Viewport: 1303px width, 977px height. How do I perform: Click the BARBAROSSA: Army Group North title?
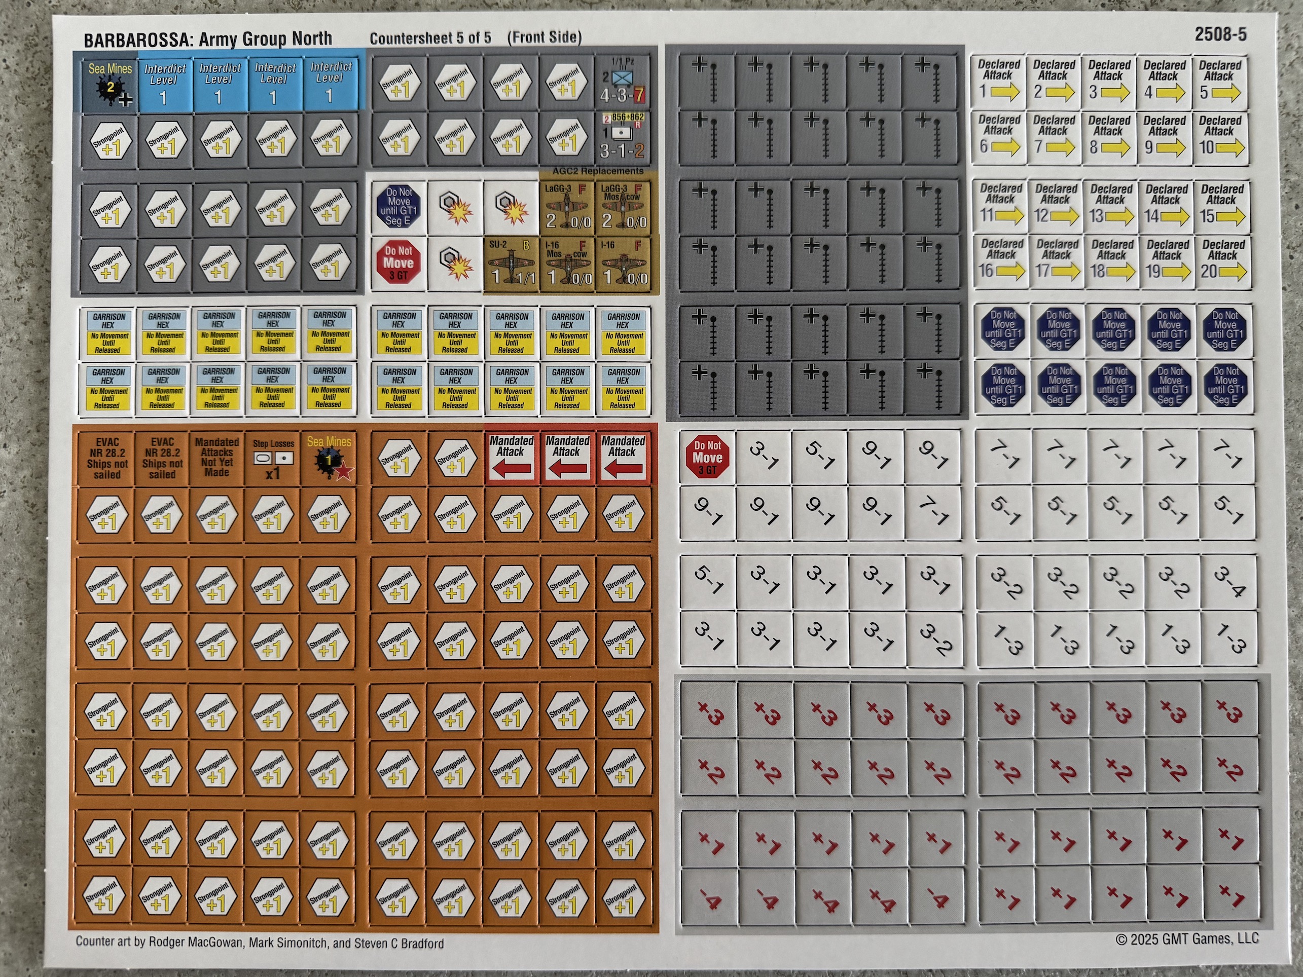[x=208, y=40]
